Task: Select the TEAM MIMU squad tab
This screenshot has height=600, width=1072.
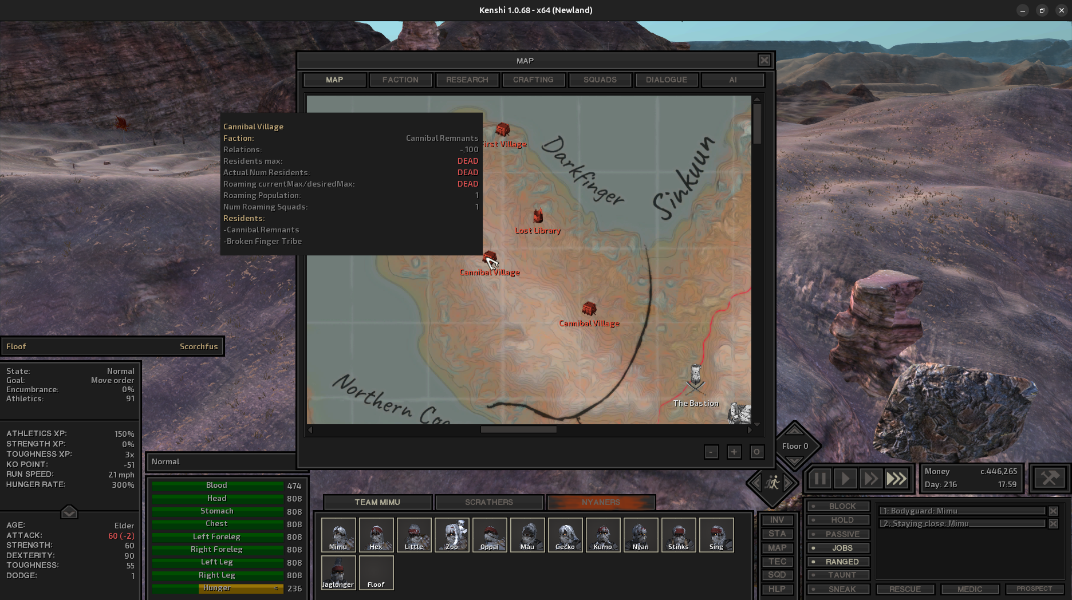Action: coord(377,502)
